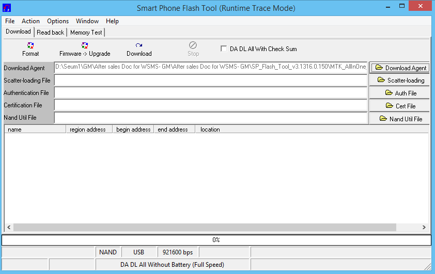The width and height of the screenshot is (435, 274).
Task: Switch to the Read back tab
Action: tap(51, 33)
